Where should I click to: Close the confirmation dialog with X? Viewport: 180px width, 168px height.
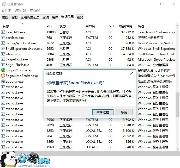click(x=132, y=73)
